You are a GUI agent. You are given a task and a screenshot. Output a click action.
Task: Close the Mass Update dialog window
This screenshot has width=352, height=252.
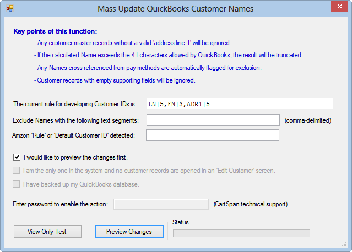pyautogui.click(x=339, y=6)
